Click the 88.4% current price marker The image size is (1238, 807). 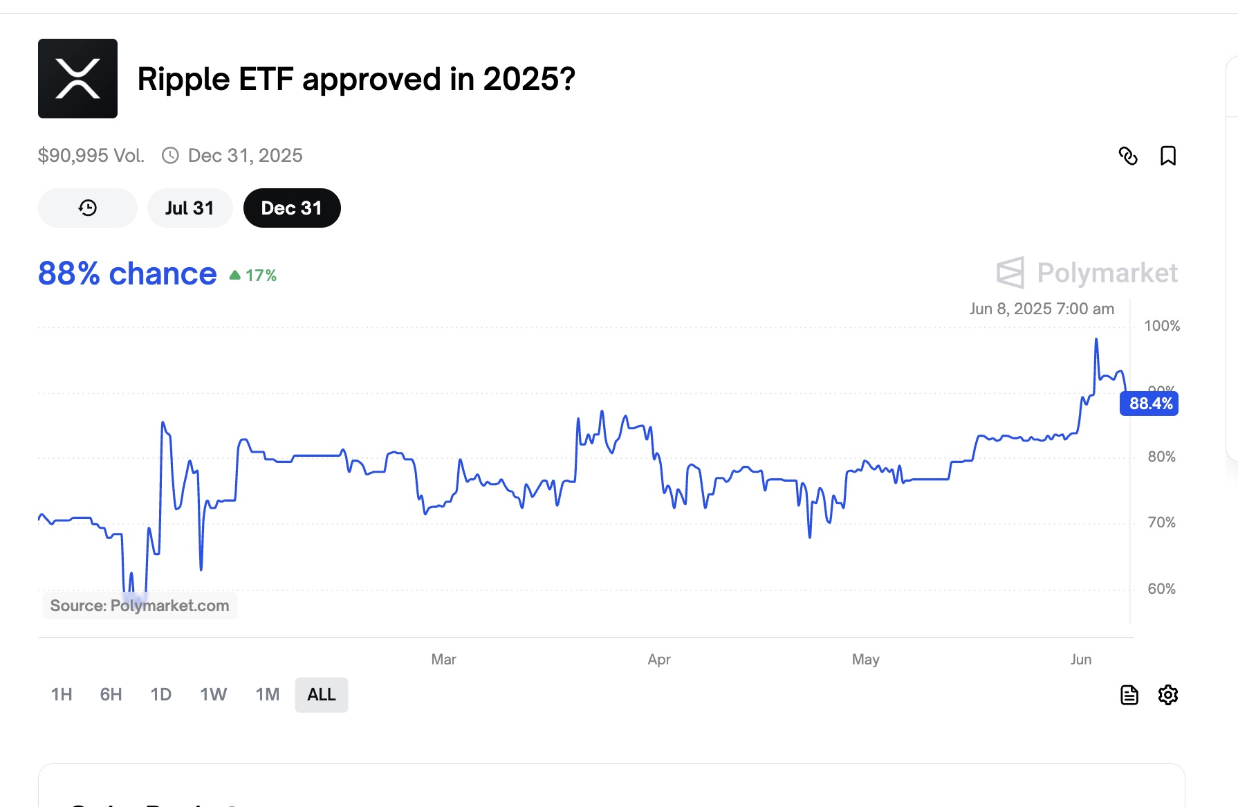(1150, 403)
